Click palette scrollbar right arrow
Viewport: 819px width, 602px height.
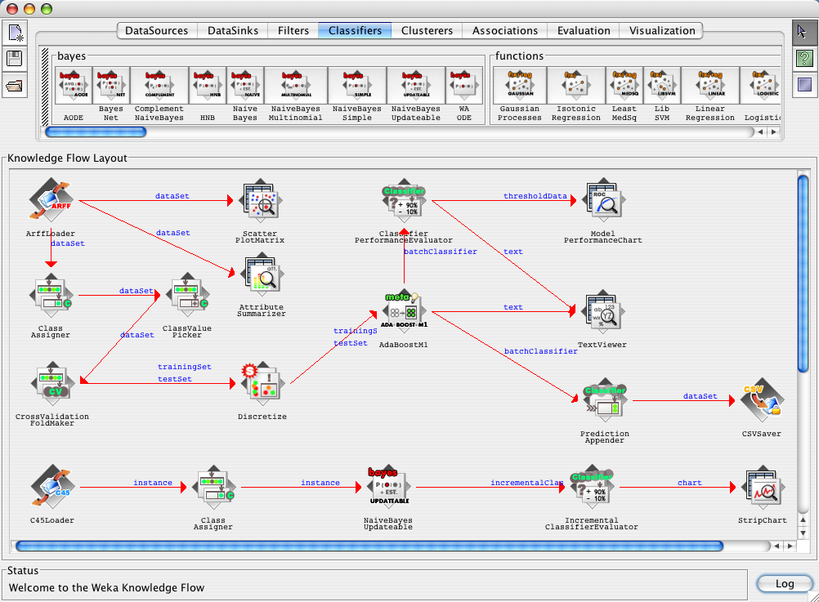pos(774,132)
